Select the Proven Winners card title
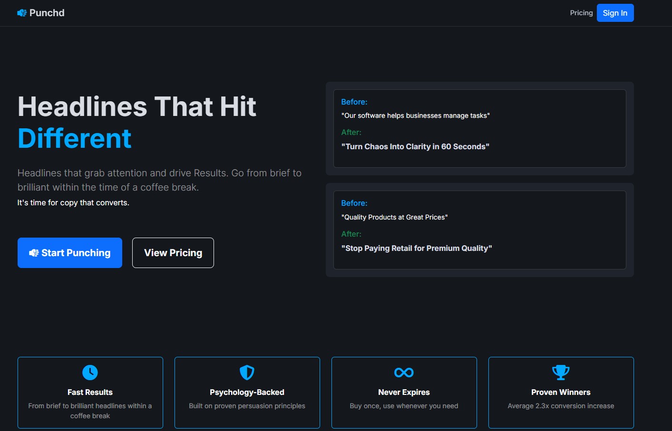The width and height of the screenshot is (672, 431). (561, 392)
